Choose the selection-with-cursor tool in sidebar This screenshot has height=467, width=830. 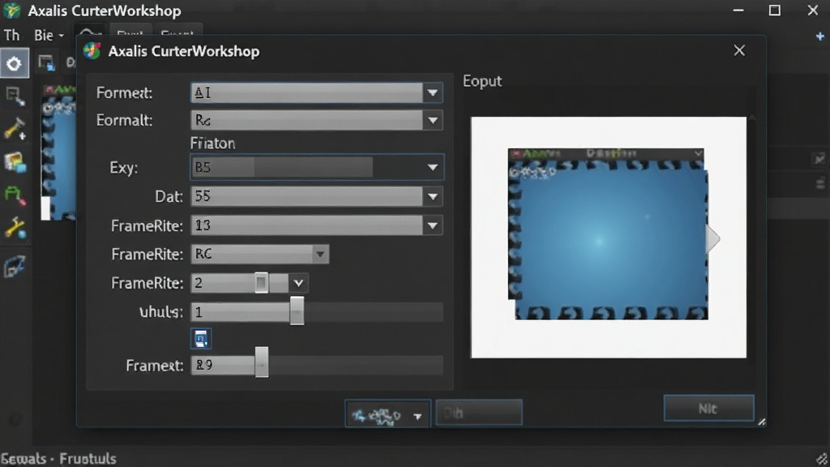tap(15, 97)
